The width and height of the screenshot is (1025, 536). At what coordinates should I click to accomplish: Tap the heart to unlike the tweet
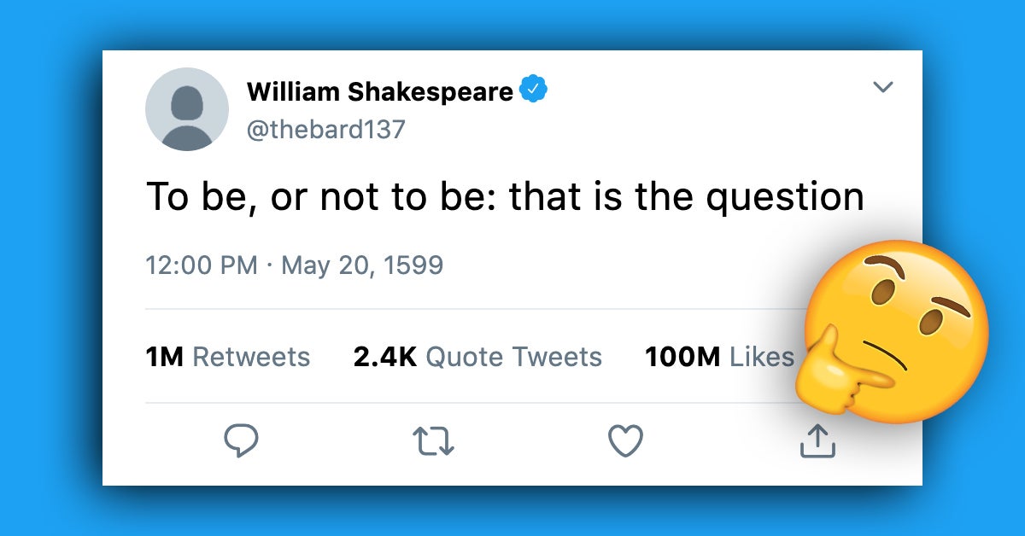click(625, 439)
